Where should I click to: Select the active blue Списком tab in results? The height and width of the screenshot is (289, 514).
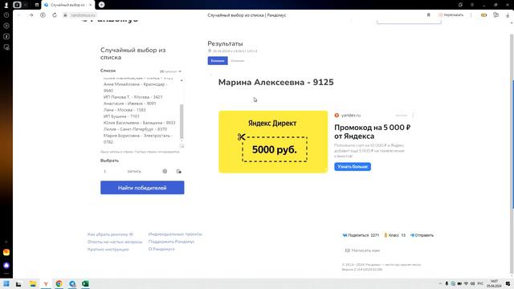pos(218,61)
